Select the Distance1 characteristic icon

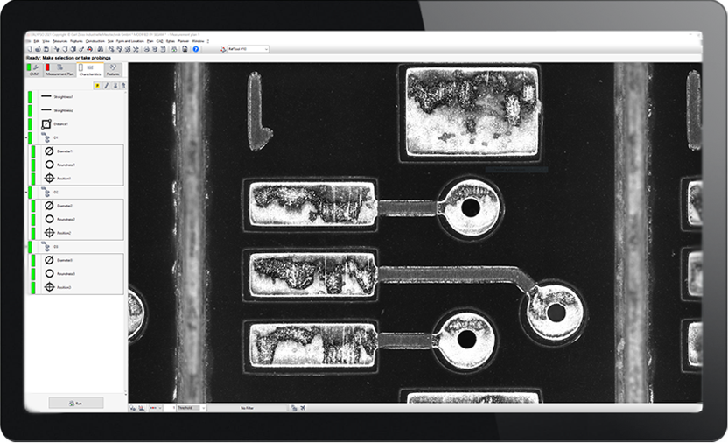[45, 124]
